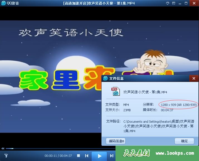This screenshot has height=161, width=199.
Task: Expand the 编码信息 section
Action: pyautogui.click(x=117, y=141)
